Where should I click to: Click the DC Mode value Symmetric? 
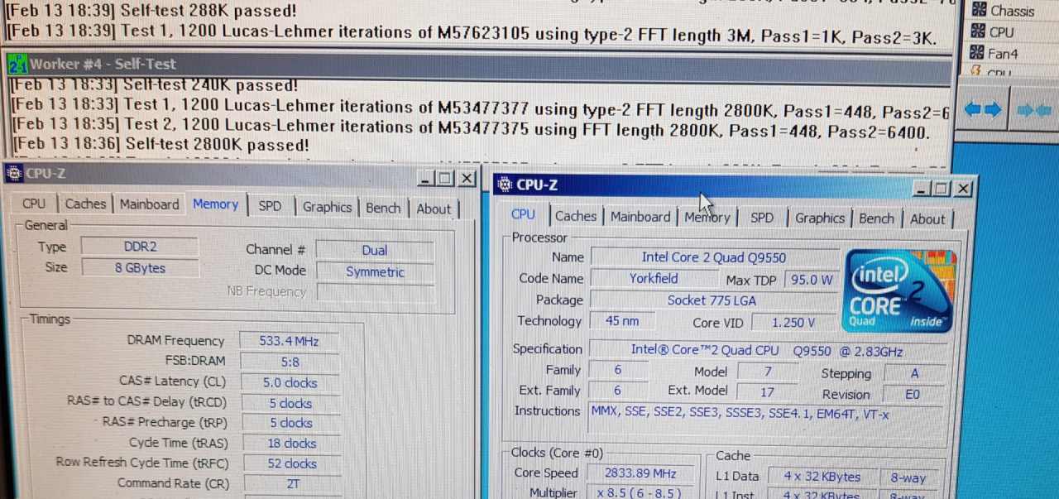(x=375, y=271)
